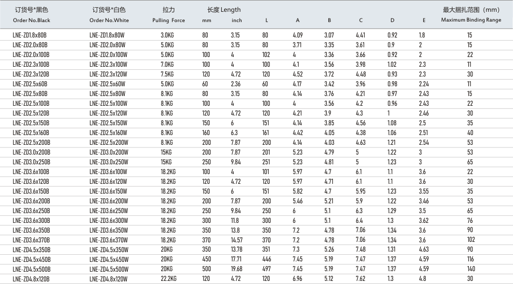513x284 pixels.
Task: Click order number LNE-ZD1.8x80B
Action: click(x=30, y=35)
